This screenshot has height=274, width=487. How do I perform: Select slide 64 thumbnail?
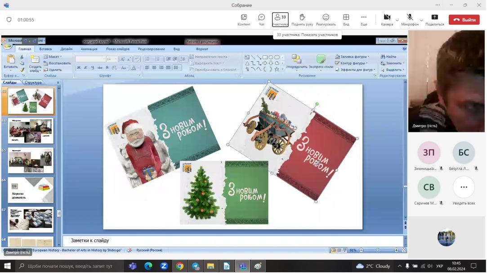tap(31, 130)
